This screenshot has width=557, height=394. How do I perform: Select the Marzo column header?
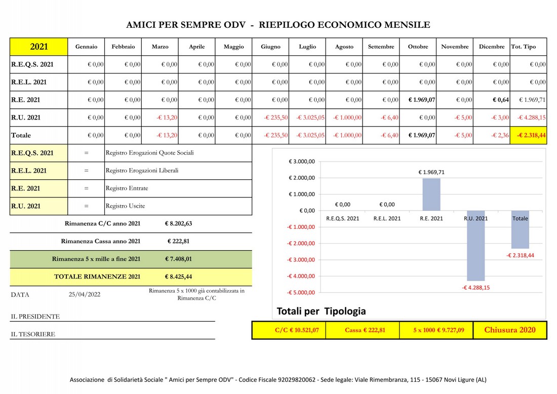click(x=160, y=47)
